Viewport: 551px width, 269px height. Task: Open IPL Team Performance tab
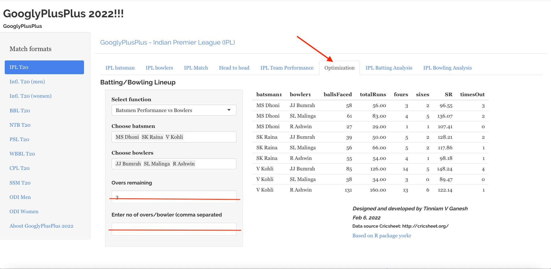coord(287,68)
